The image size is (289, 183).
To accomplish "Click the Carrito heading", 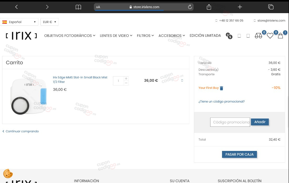I will [14, 63].
